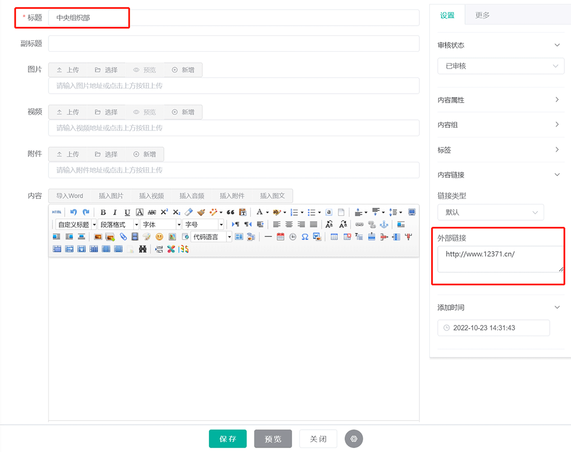Screen dimensions: 571x452
Task: Apply italic formatting in the editor
Action: [x=115, y=212]
